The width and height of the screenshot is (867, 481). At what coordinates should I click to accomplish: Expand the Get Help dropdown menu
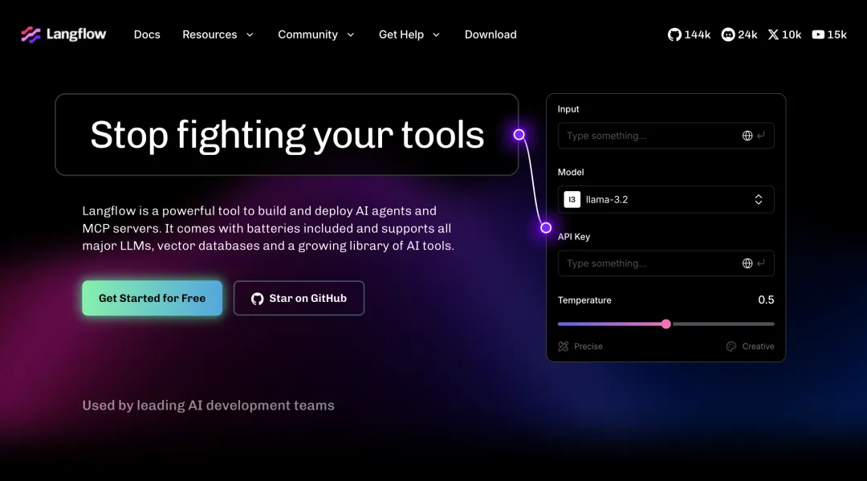(x=409, y=35)
